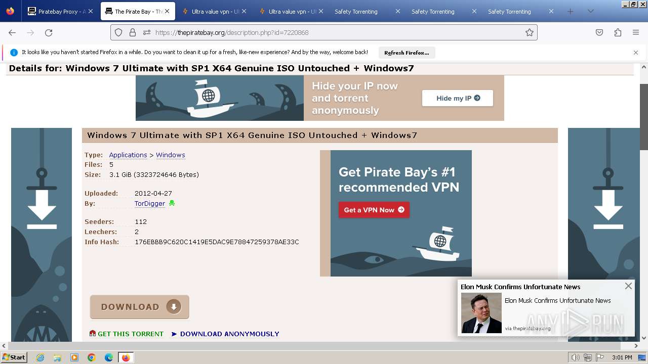Open the Extensions puzzle icon
The height and width of the screenshot is (364, 648).
pyautogui.click(x=618, y=32)
